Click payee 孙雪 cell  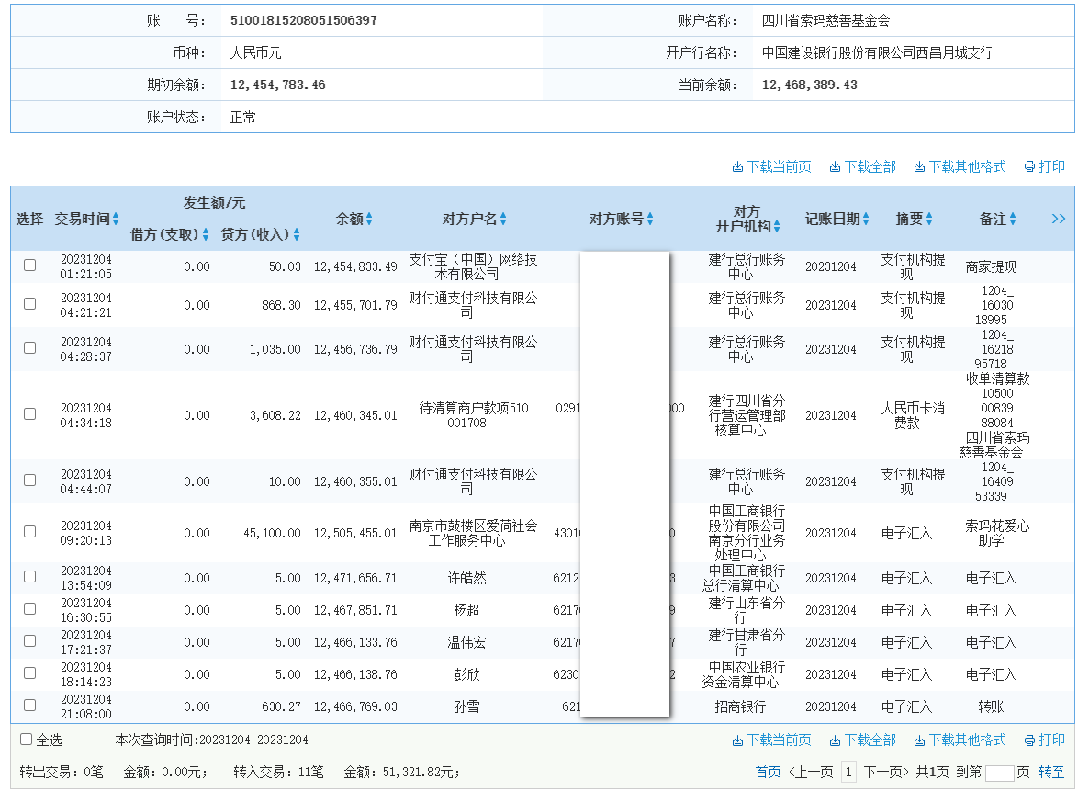coord(466,707)
